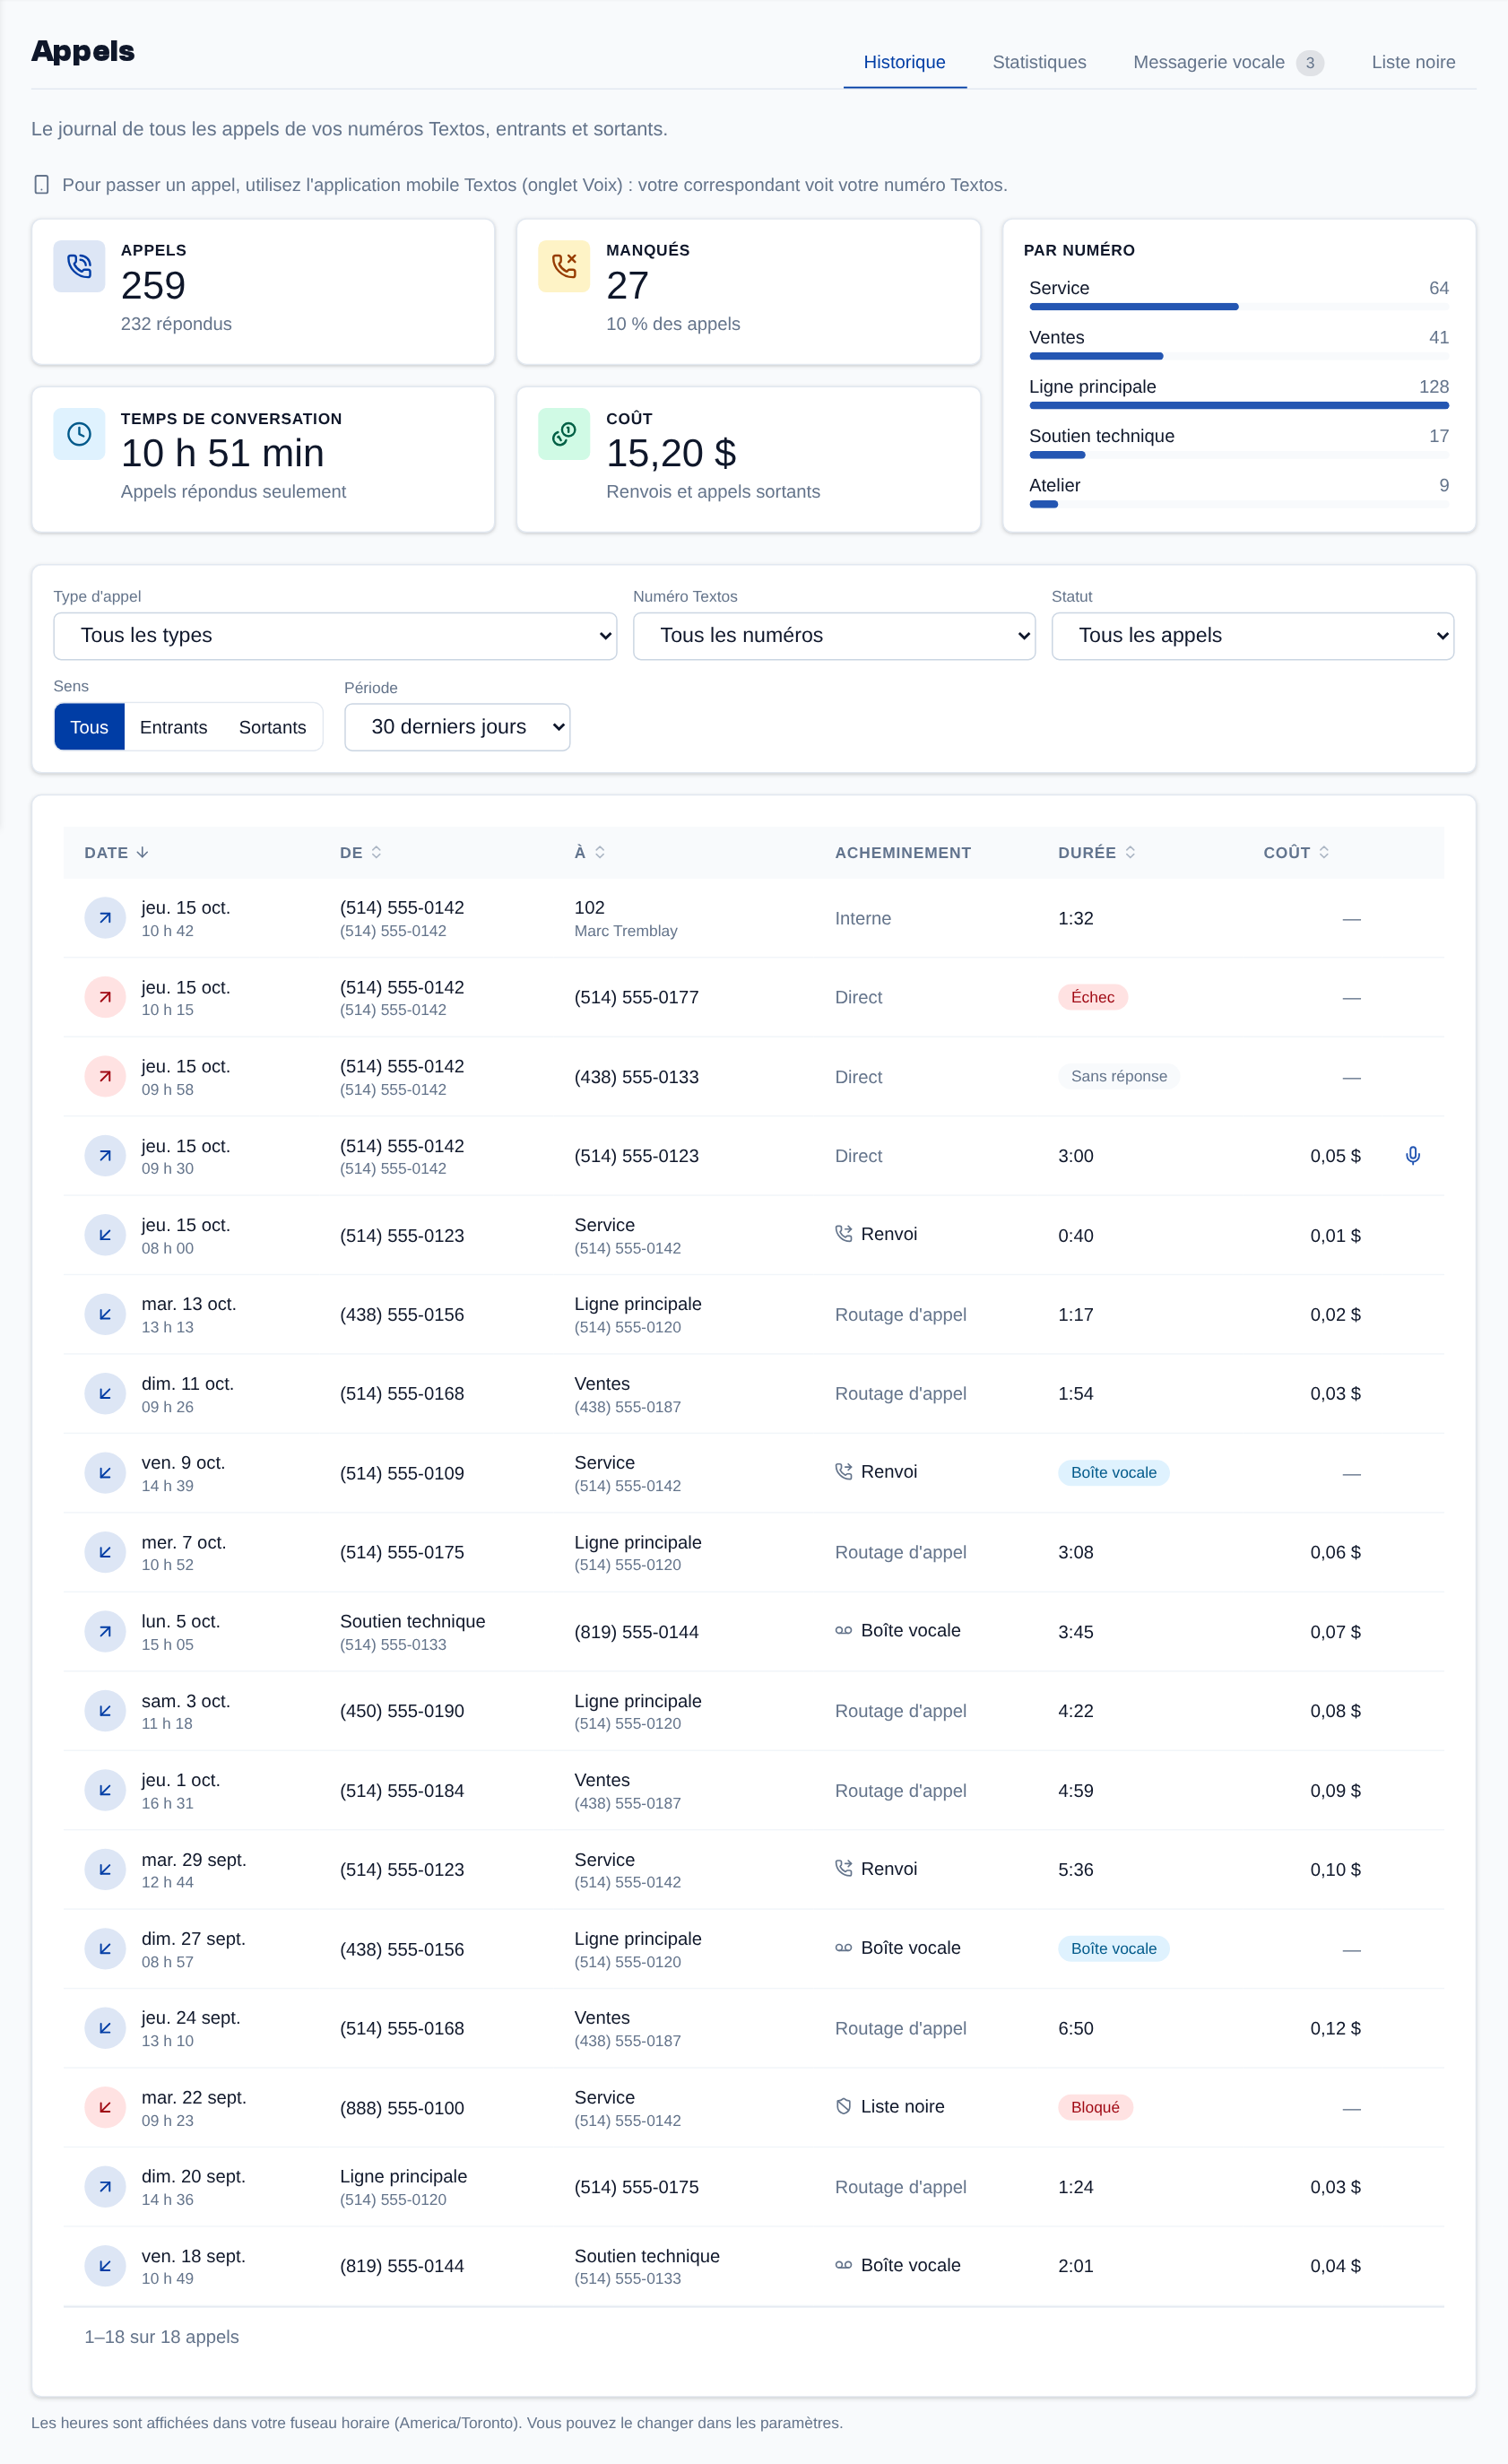Open the Messagerie vocale tab
This screenshot has height=2464, width=1508.
click(1228, 62)
